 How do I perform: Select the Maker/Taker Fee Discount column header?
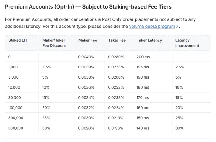coord(54,43)
